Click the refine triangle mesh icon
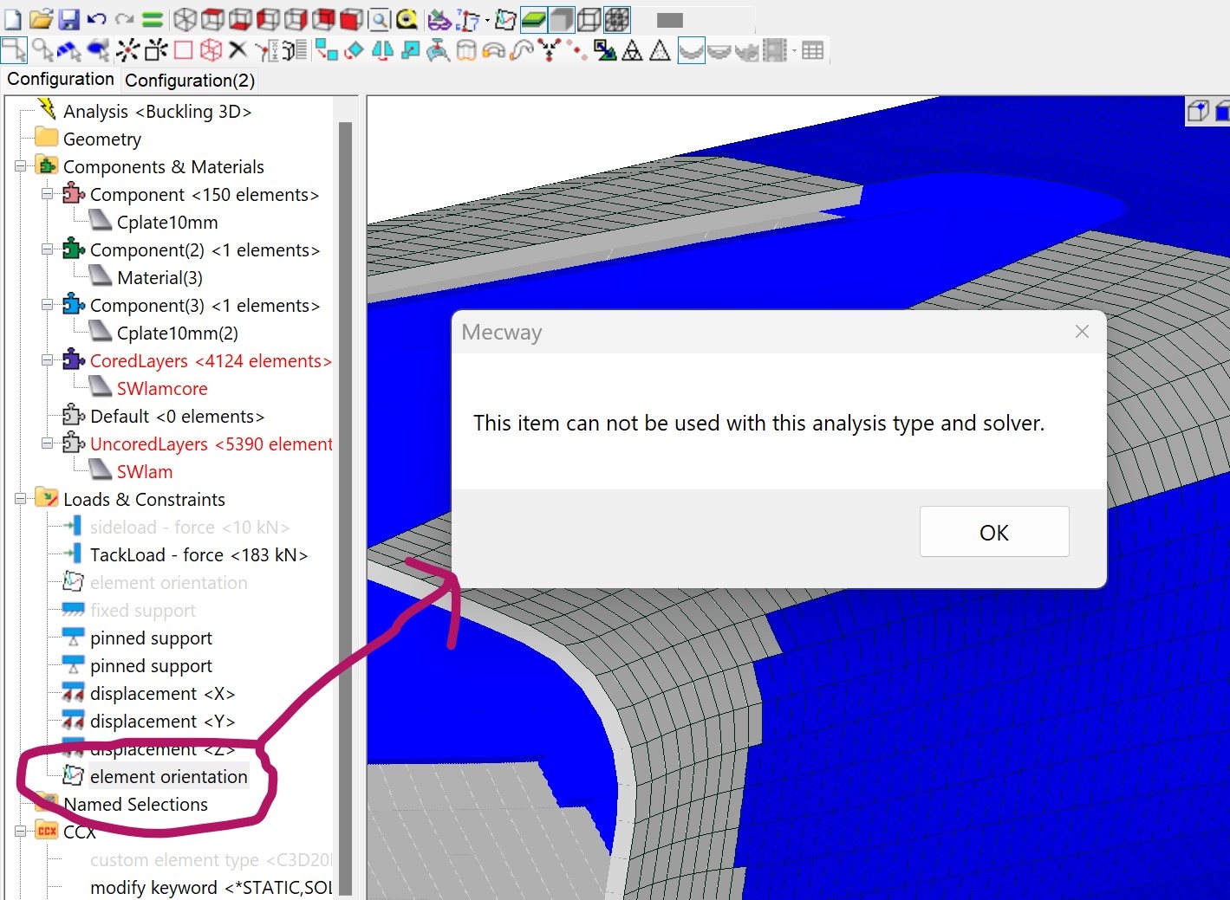 pos(632,50)
